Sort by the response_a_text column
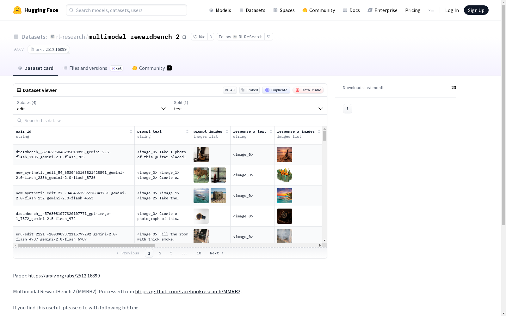506x316 pixels. tap(271, 131)
